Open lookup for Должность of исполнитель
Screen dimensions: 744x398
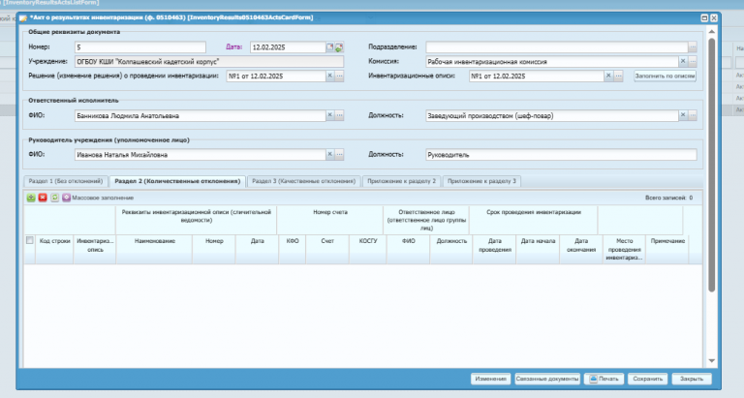(693, 115)
